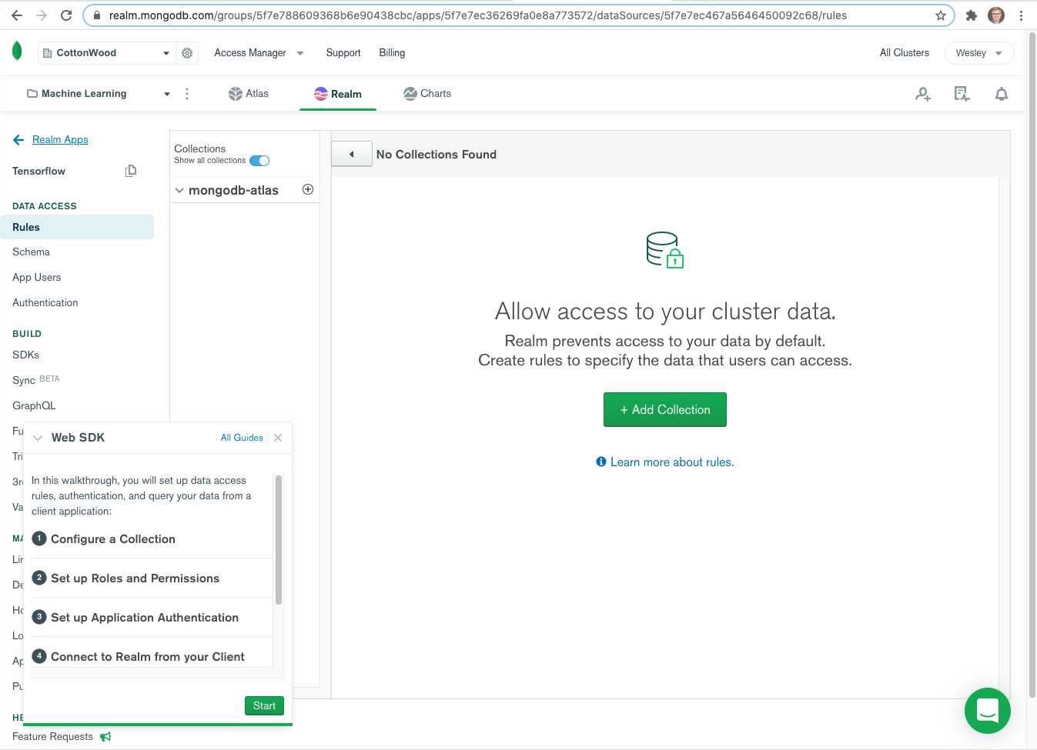Viewport: 1037px width, 750px height.
Task: Click the browser extensions puzzle icon
Action: [x=972, y=15]
